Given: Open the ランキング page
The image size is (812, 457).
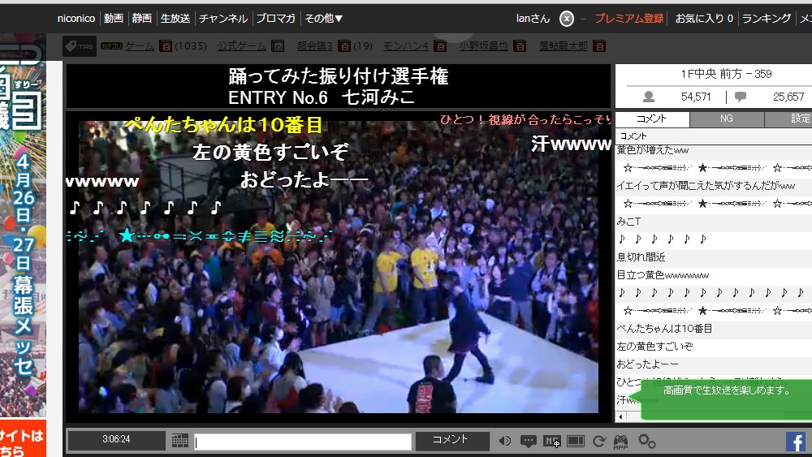Looking at the screenshot, I should (x=767, y=19).
